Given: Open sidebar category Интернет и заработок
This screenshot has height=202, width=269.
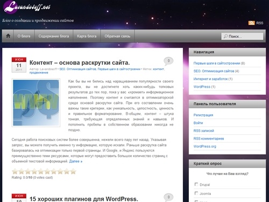Looking at the screenshot, I should (x=210, y=79).
